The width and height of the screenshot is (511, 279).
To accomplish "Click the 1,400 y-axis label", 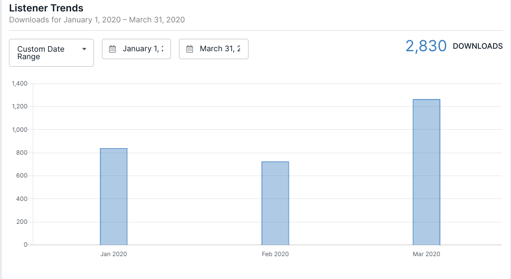I will [19, 84].
